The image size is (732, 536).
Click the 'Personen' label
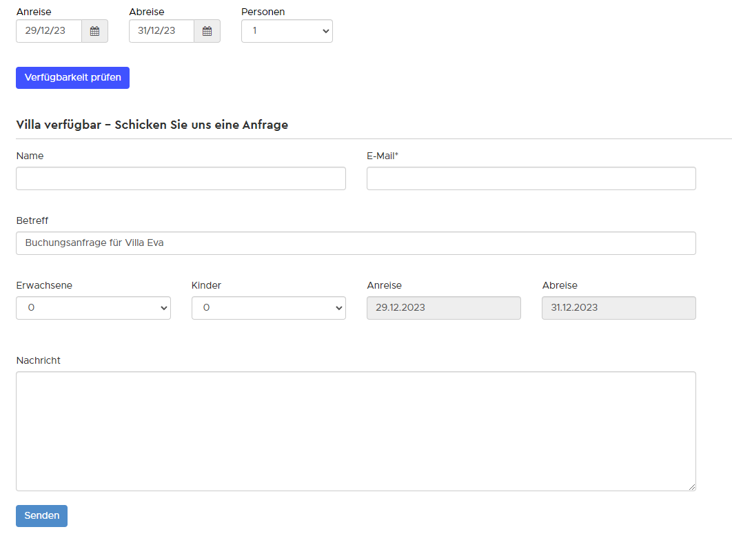coord(263,12)
